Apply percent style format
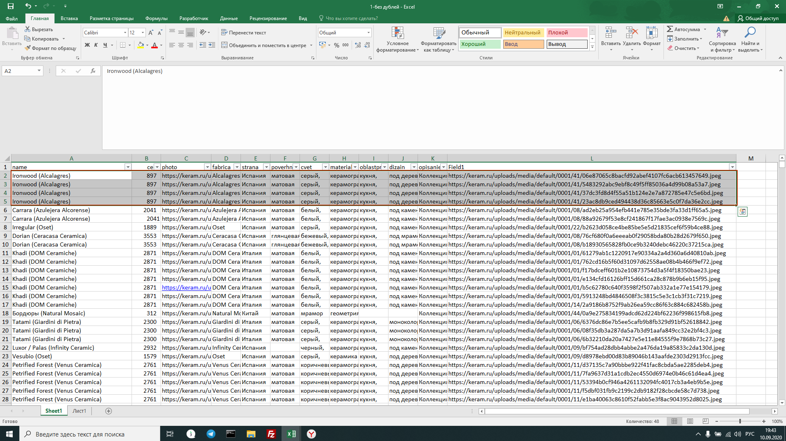The image size is (786, 441). pos(336,45)
